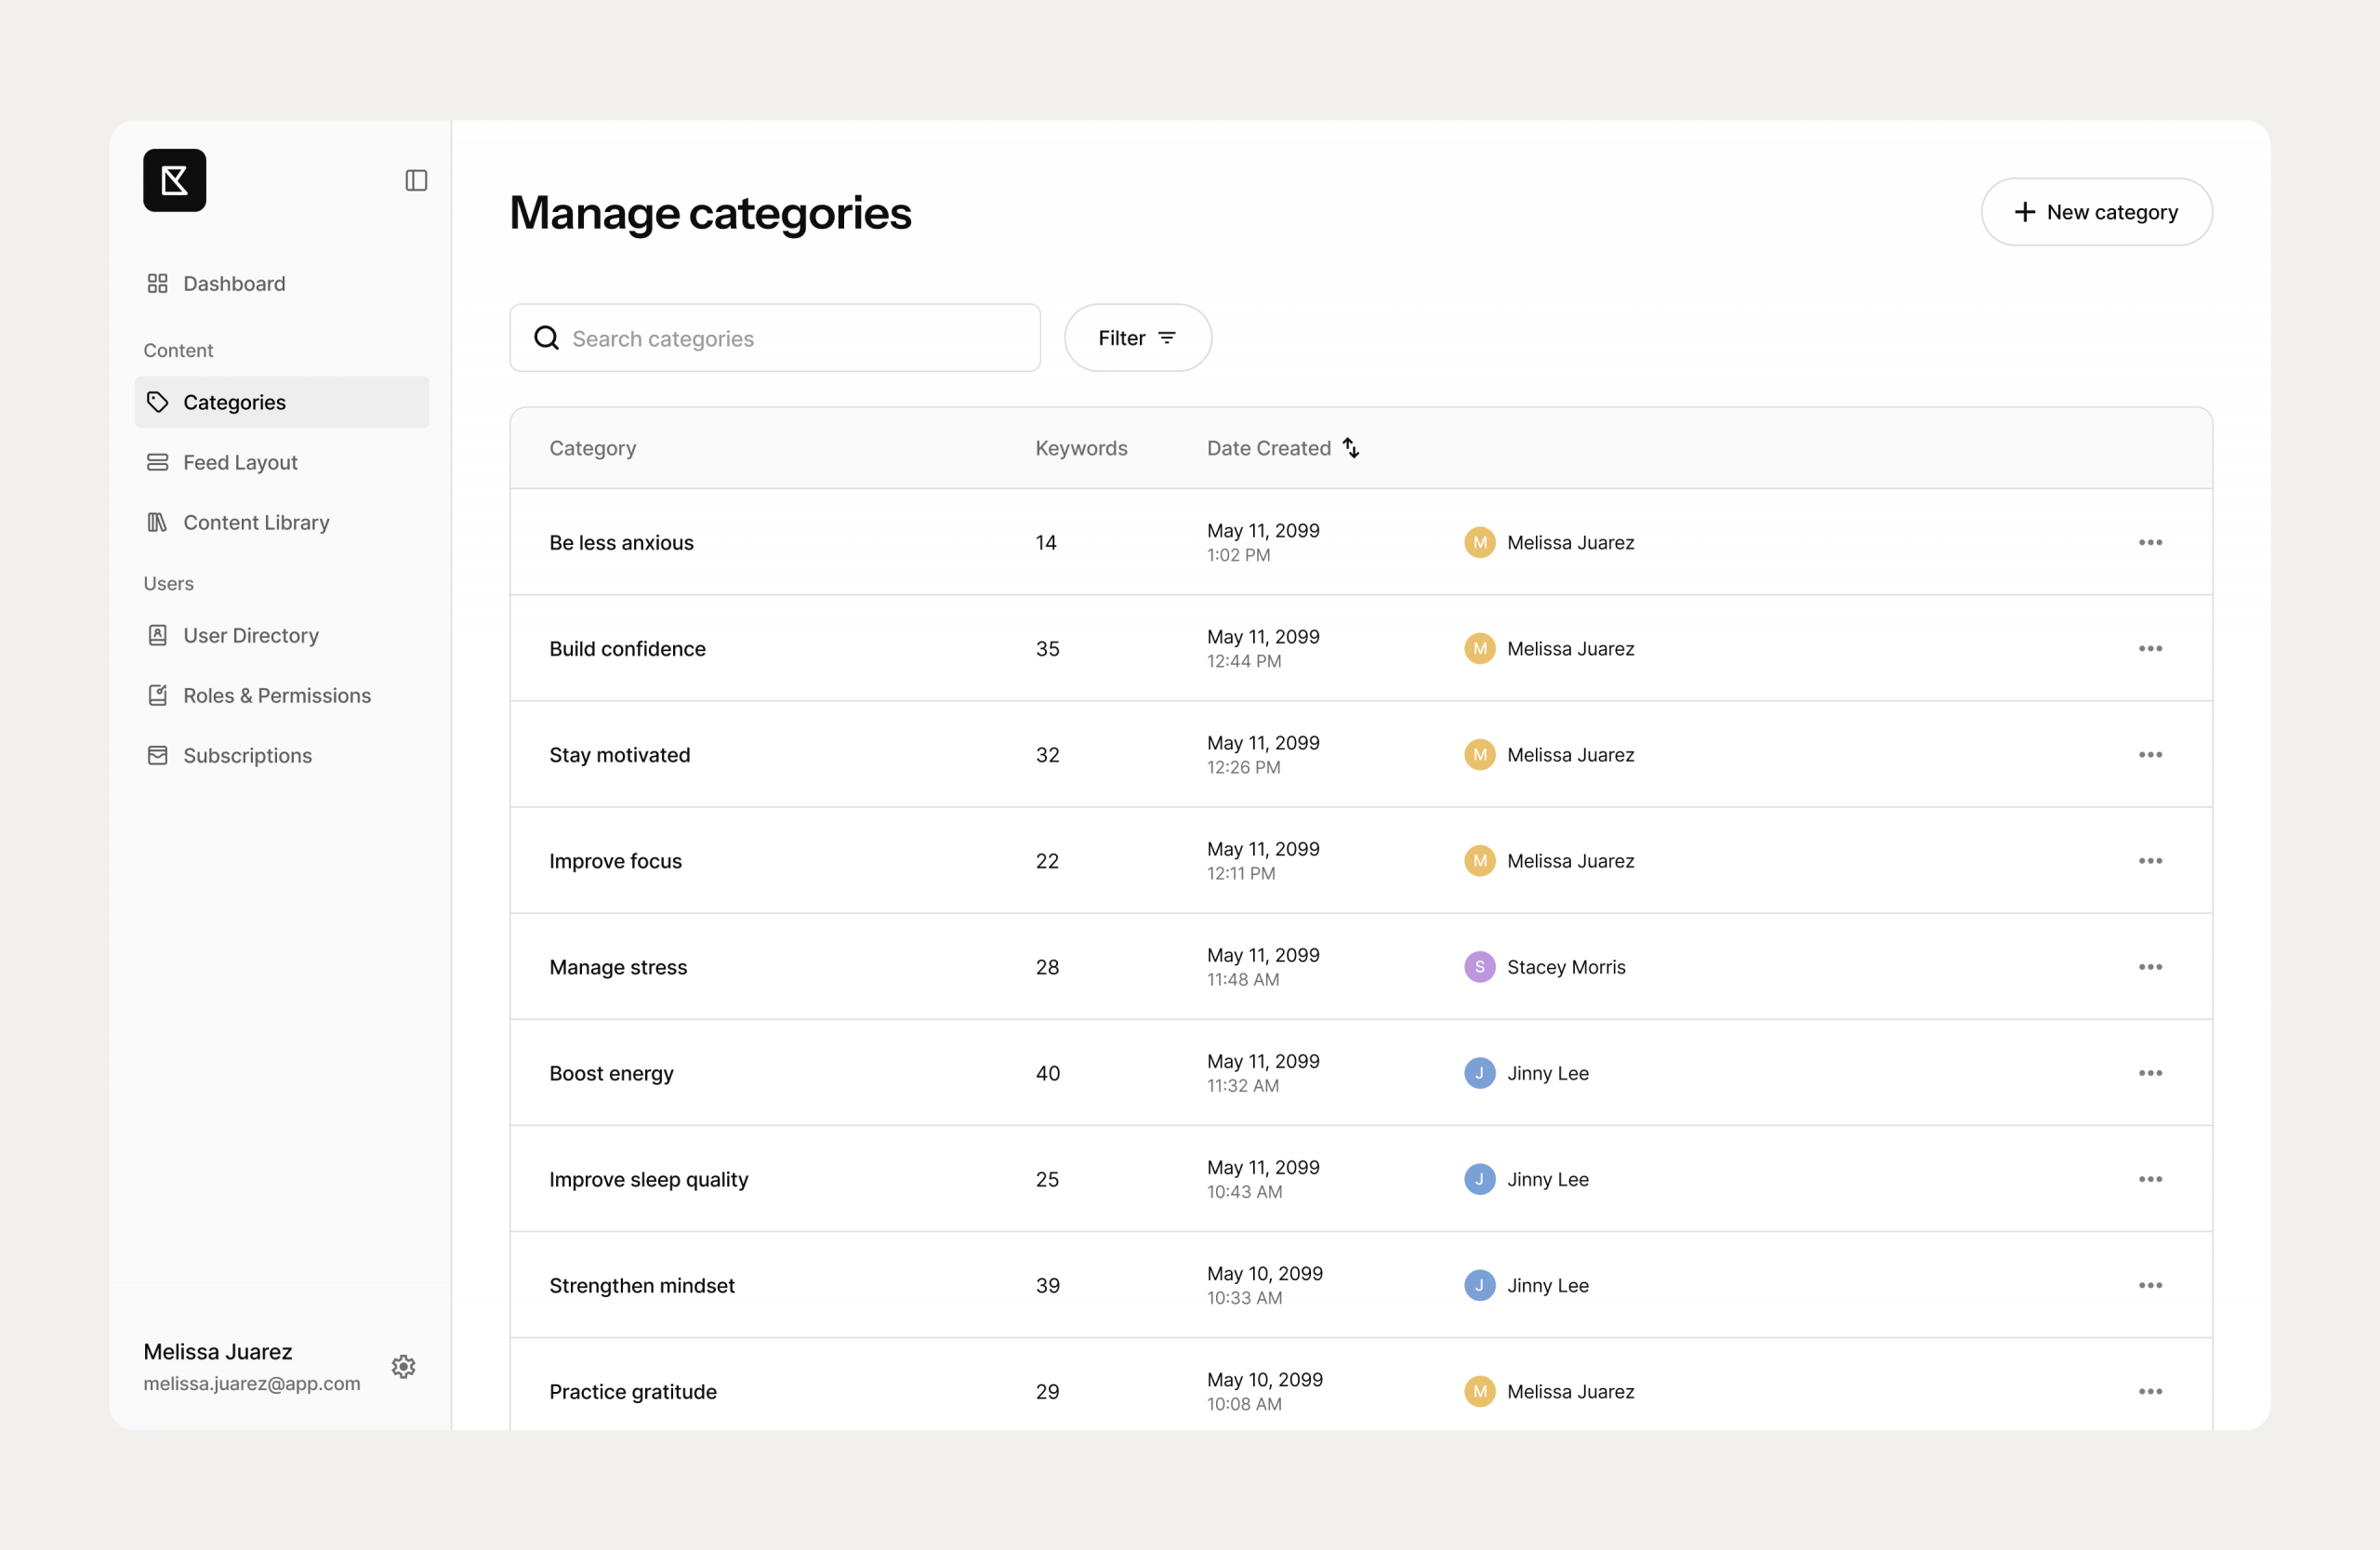Click Jinny Lee avatar on Strengthen mindset

(1479, 1285)
